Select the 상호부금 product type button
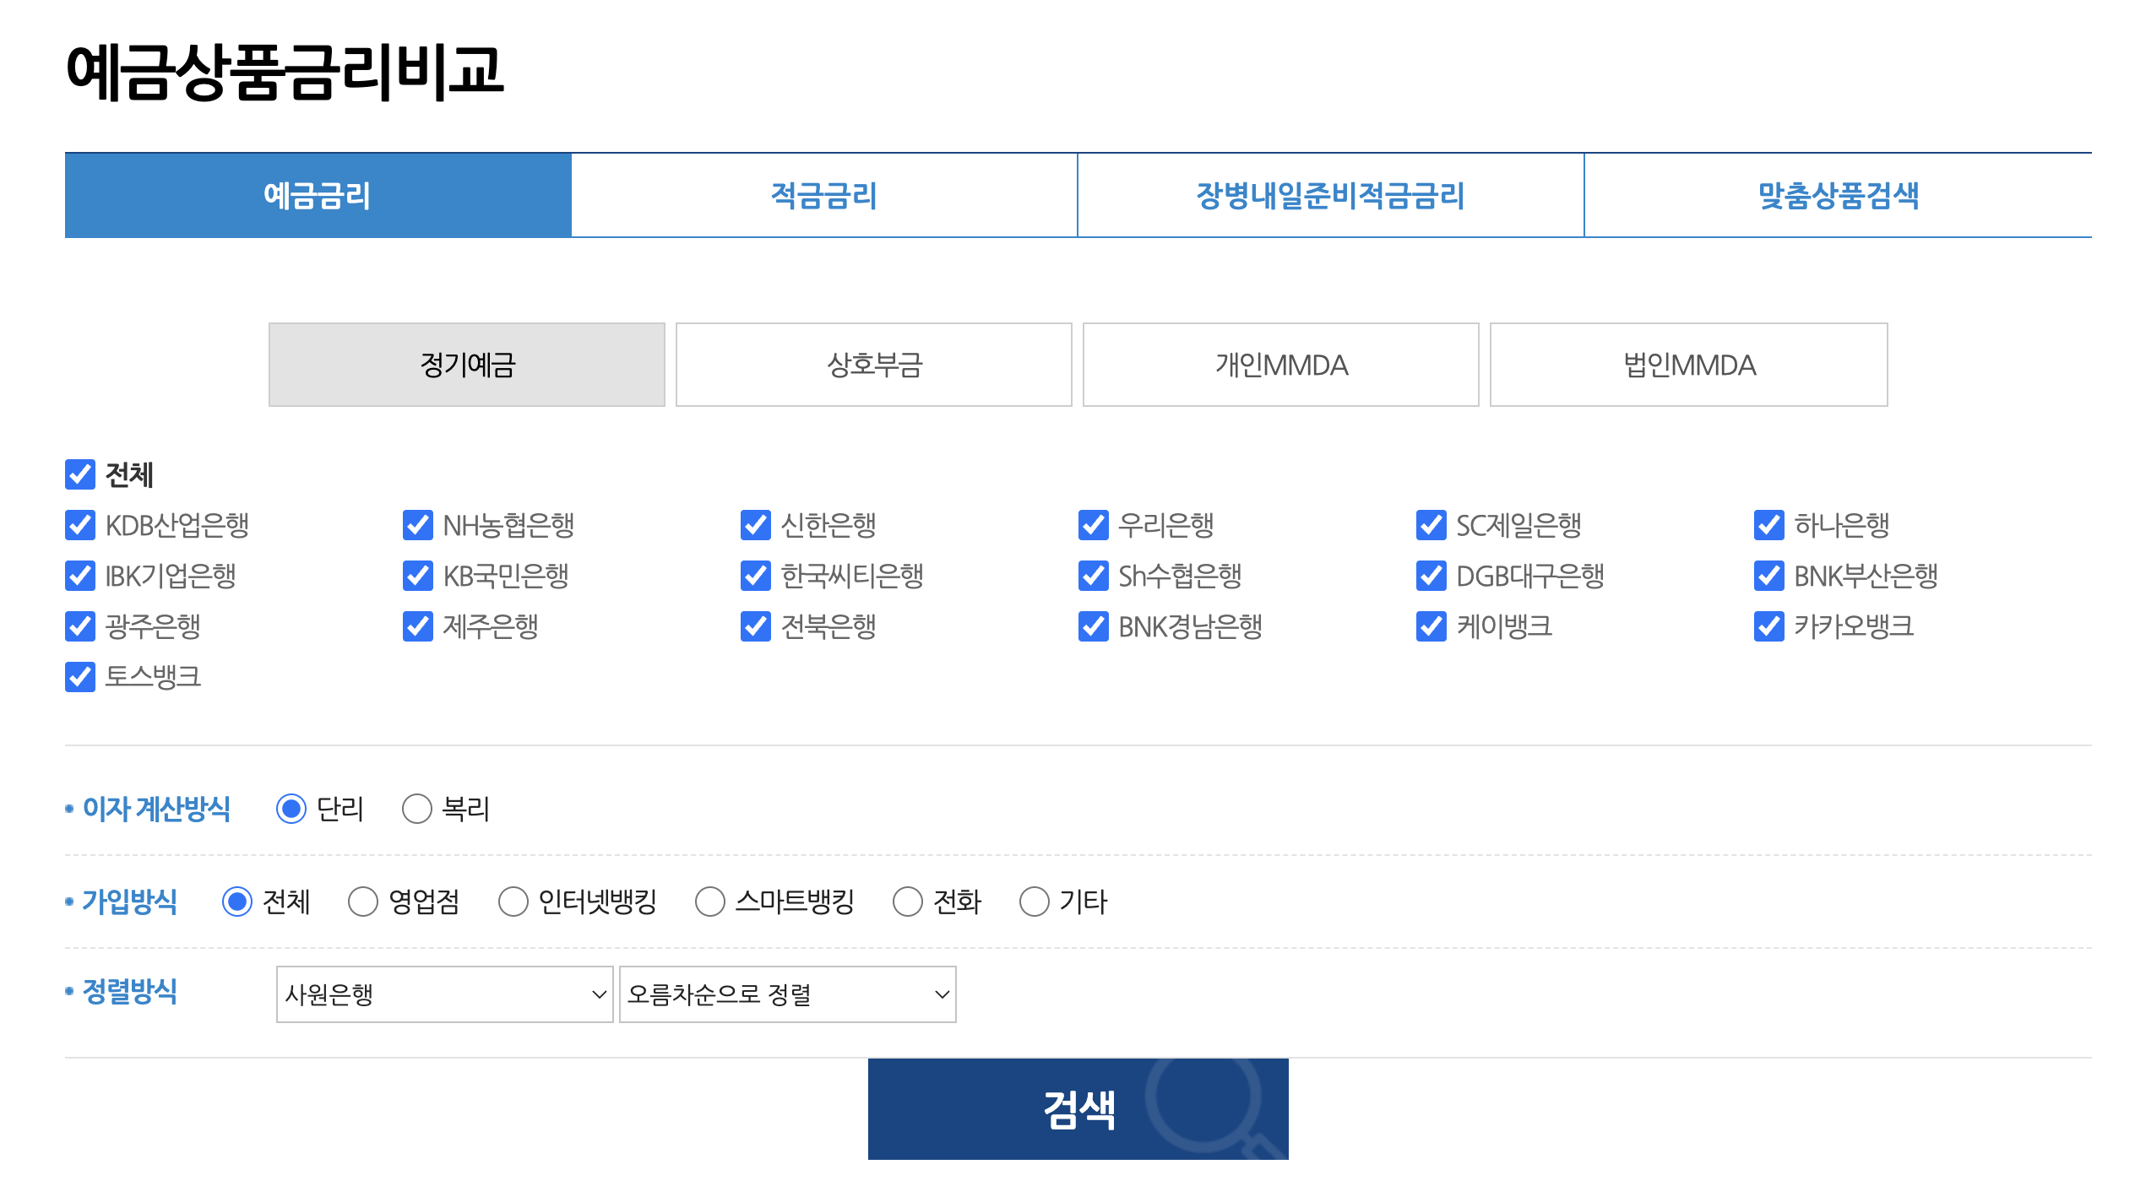The width and height of the screenshot is (2135, 1186). (873, 365)
